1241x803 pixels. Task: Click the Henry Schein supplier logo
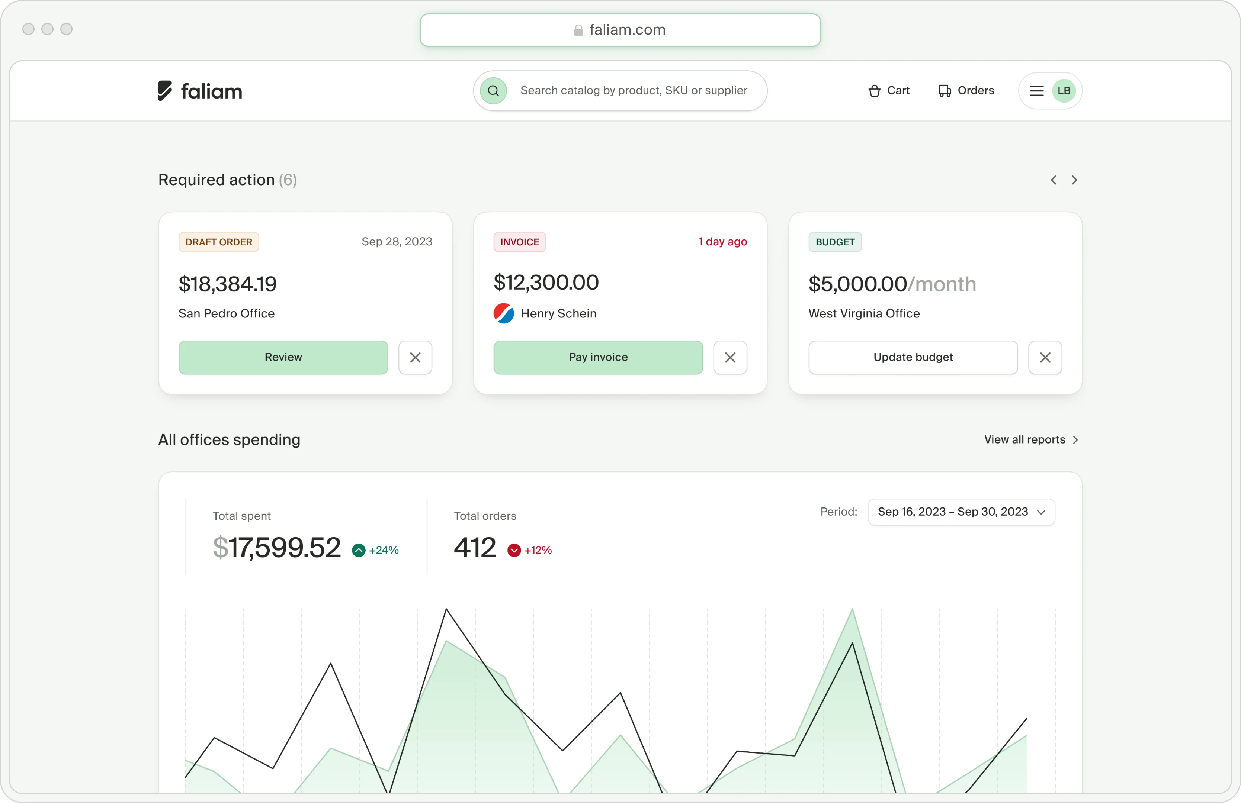(x=504, y=314)
